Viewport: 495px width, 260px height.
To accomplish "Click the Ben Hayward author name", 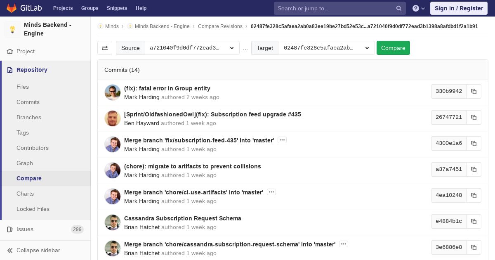I will pyautogui.click(x=141, y=123).
